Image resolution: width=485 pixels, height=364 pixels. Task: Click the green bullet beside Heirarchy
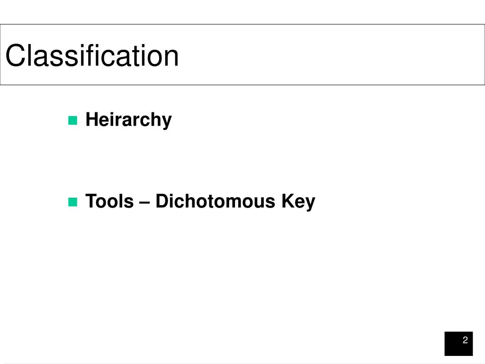(x=72, y=120)
